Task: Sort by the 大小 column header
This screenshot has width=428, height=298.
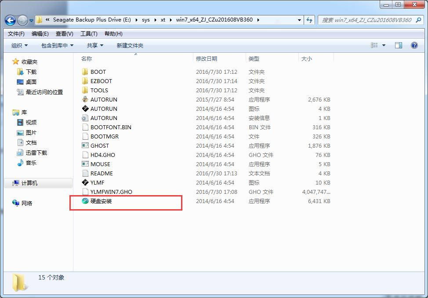Action: 307,58
